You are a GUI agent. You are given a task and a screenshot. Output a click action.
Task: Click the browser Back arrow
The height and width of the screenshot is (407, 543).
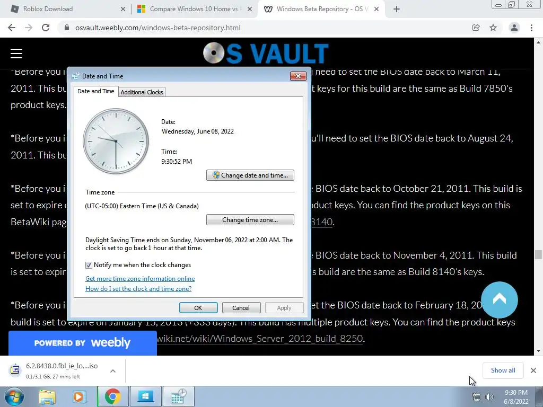[x=12, y=28]
